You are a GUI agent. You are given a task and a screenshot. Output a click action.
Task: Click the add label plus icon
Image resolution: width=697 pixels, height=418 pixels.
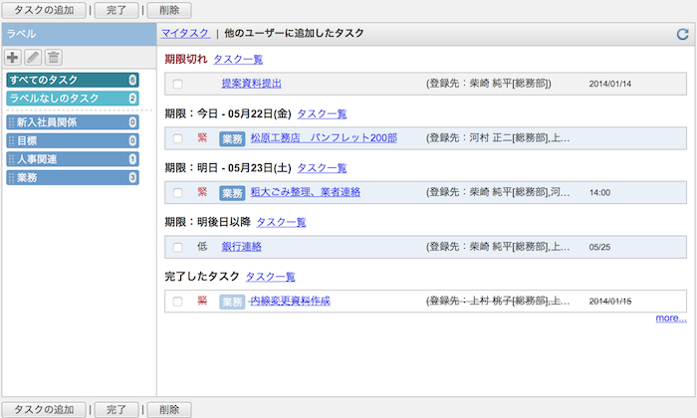click(12, 58)
